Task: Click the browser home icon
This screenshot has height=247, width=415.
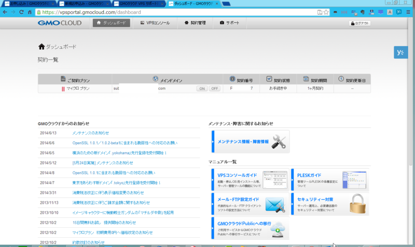Action: click(30, 12)
